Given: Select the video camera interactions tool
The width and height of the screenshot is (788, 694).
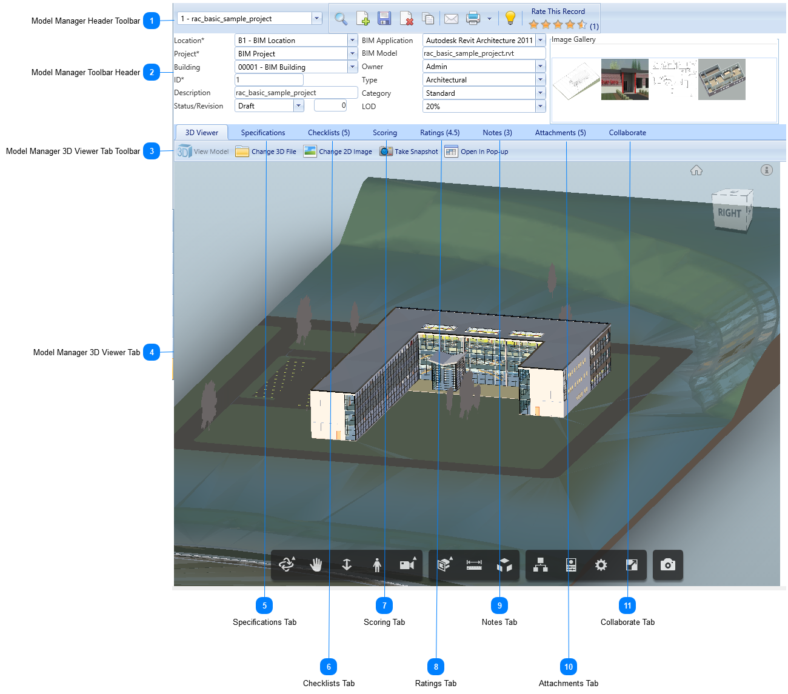Looking at the screenshot, I should 408,565.
